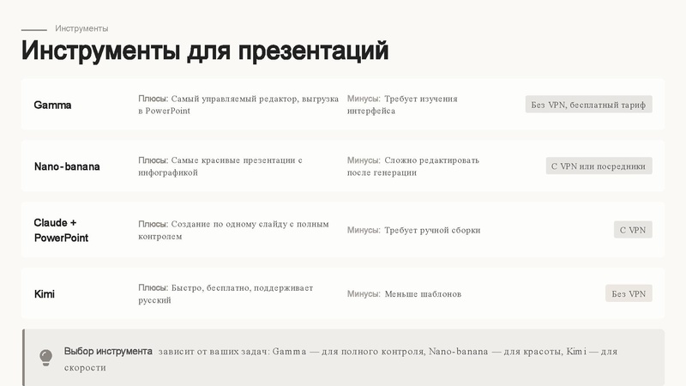Click 'Сложно редактировать после генерации' text
This screenshot has height=386, width=686.
click(413, 166)
